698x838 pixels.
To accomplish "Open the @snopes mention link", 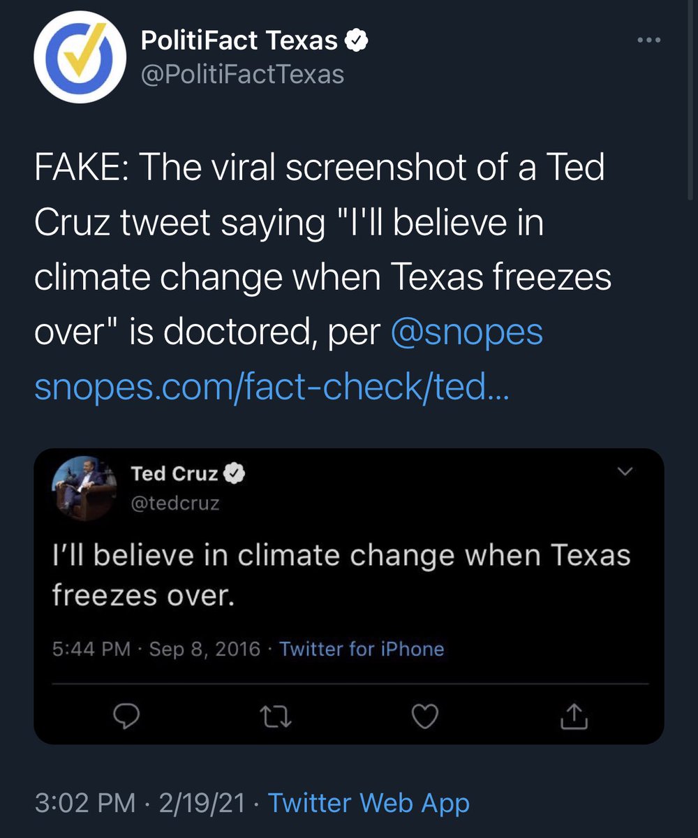I will pyautogui.click(x=467, y=332).
